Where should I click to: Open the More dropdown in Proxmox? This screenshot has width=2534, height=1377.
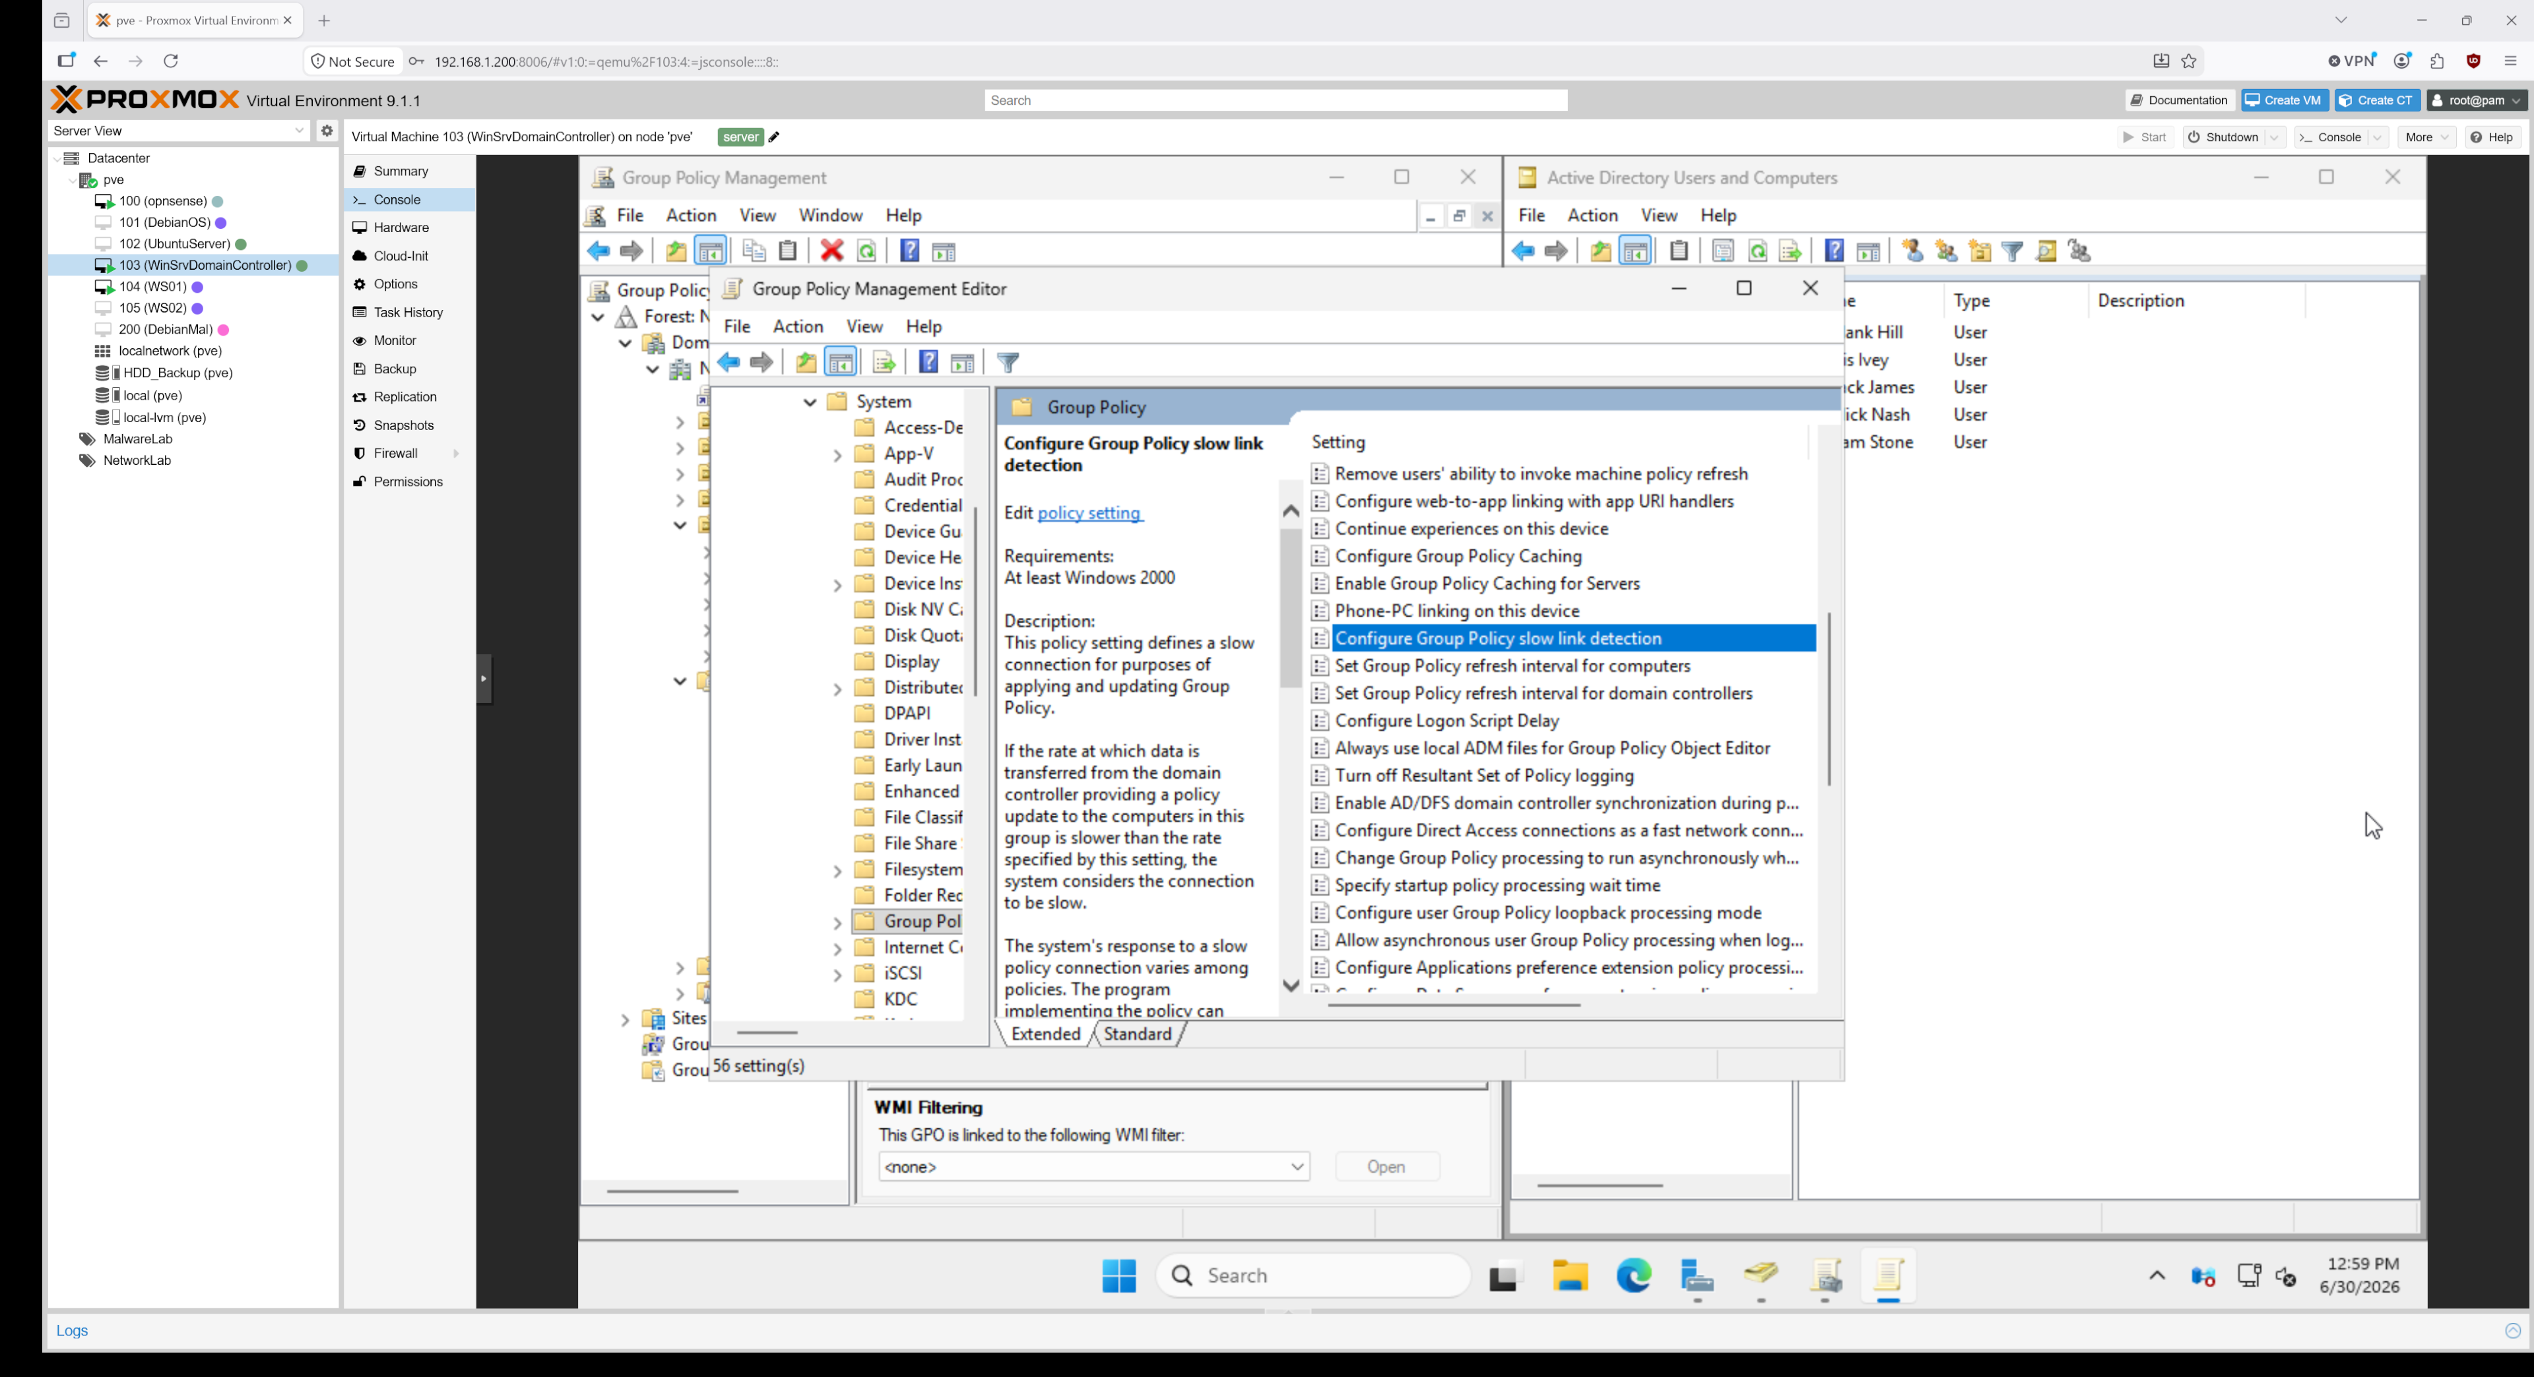[x=2426, y=137]
